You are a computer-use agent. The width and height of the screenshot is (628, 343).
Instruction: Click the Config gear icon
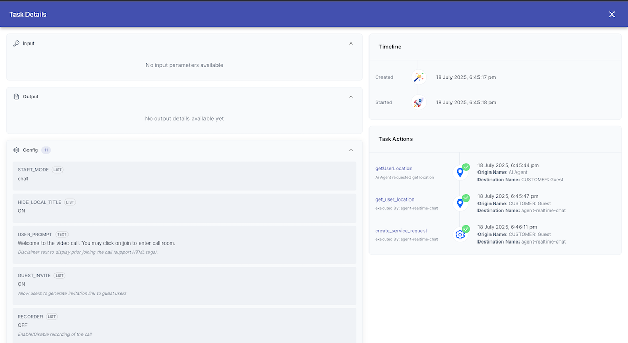16,150
